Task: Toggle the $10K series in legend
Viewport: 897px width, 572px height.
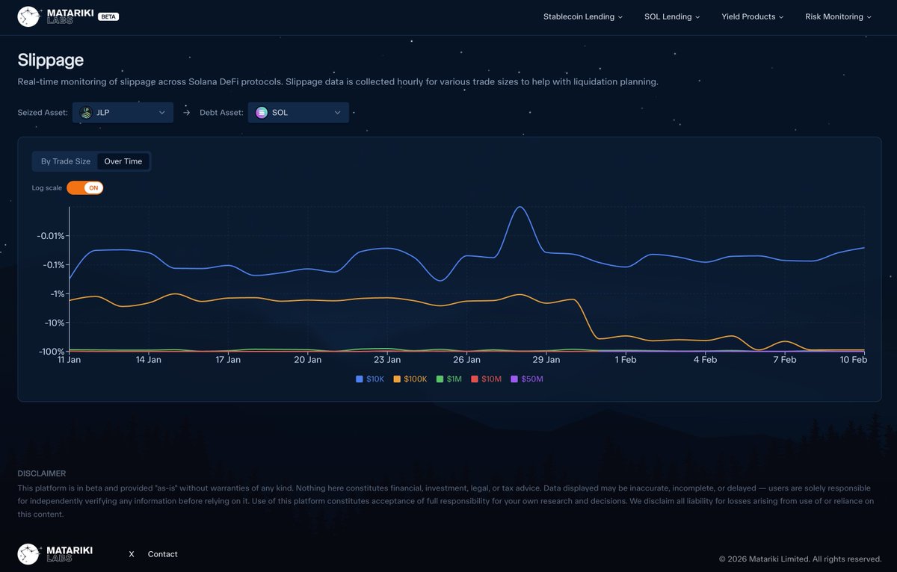Action: pyautogui.click(x=370, y=379)
